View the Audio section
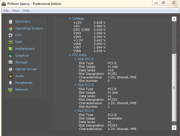 [x=19, y=76]
